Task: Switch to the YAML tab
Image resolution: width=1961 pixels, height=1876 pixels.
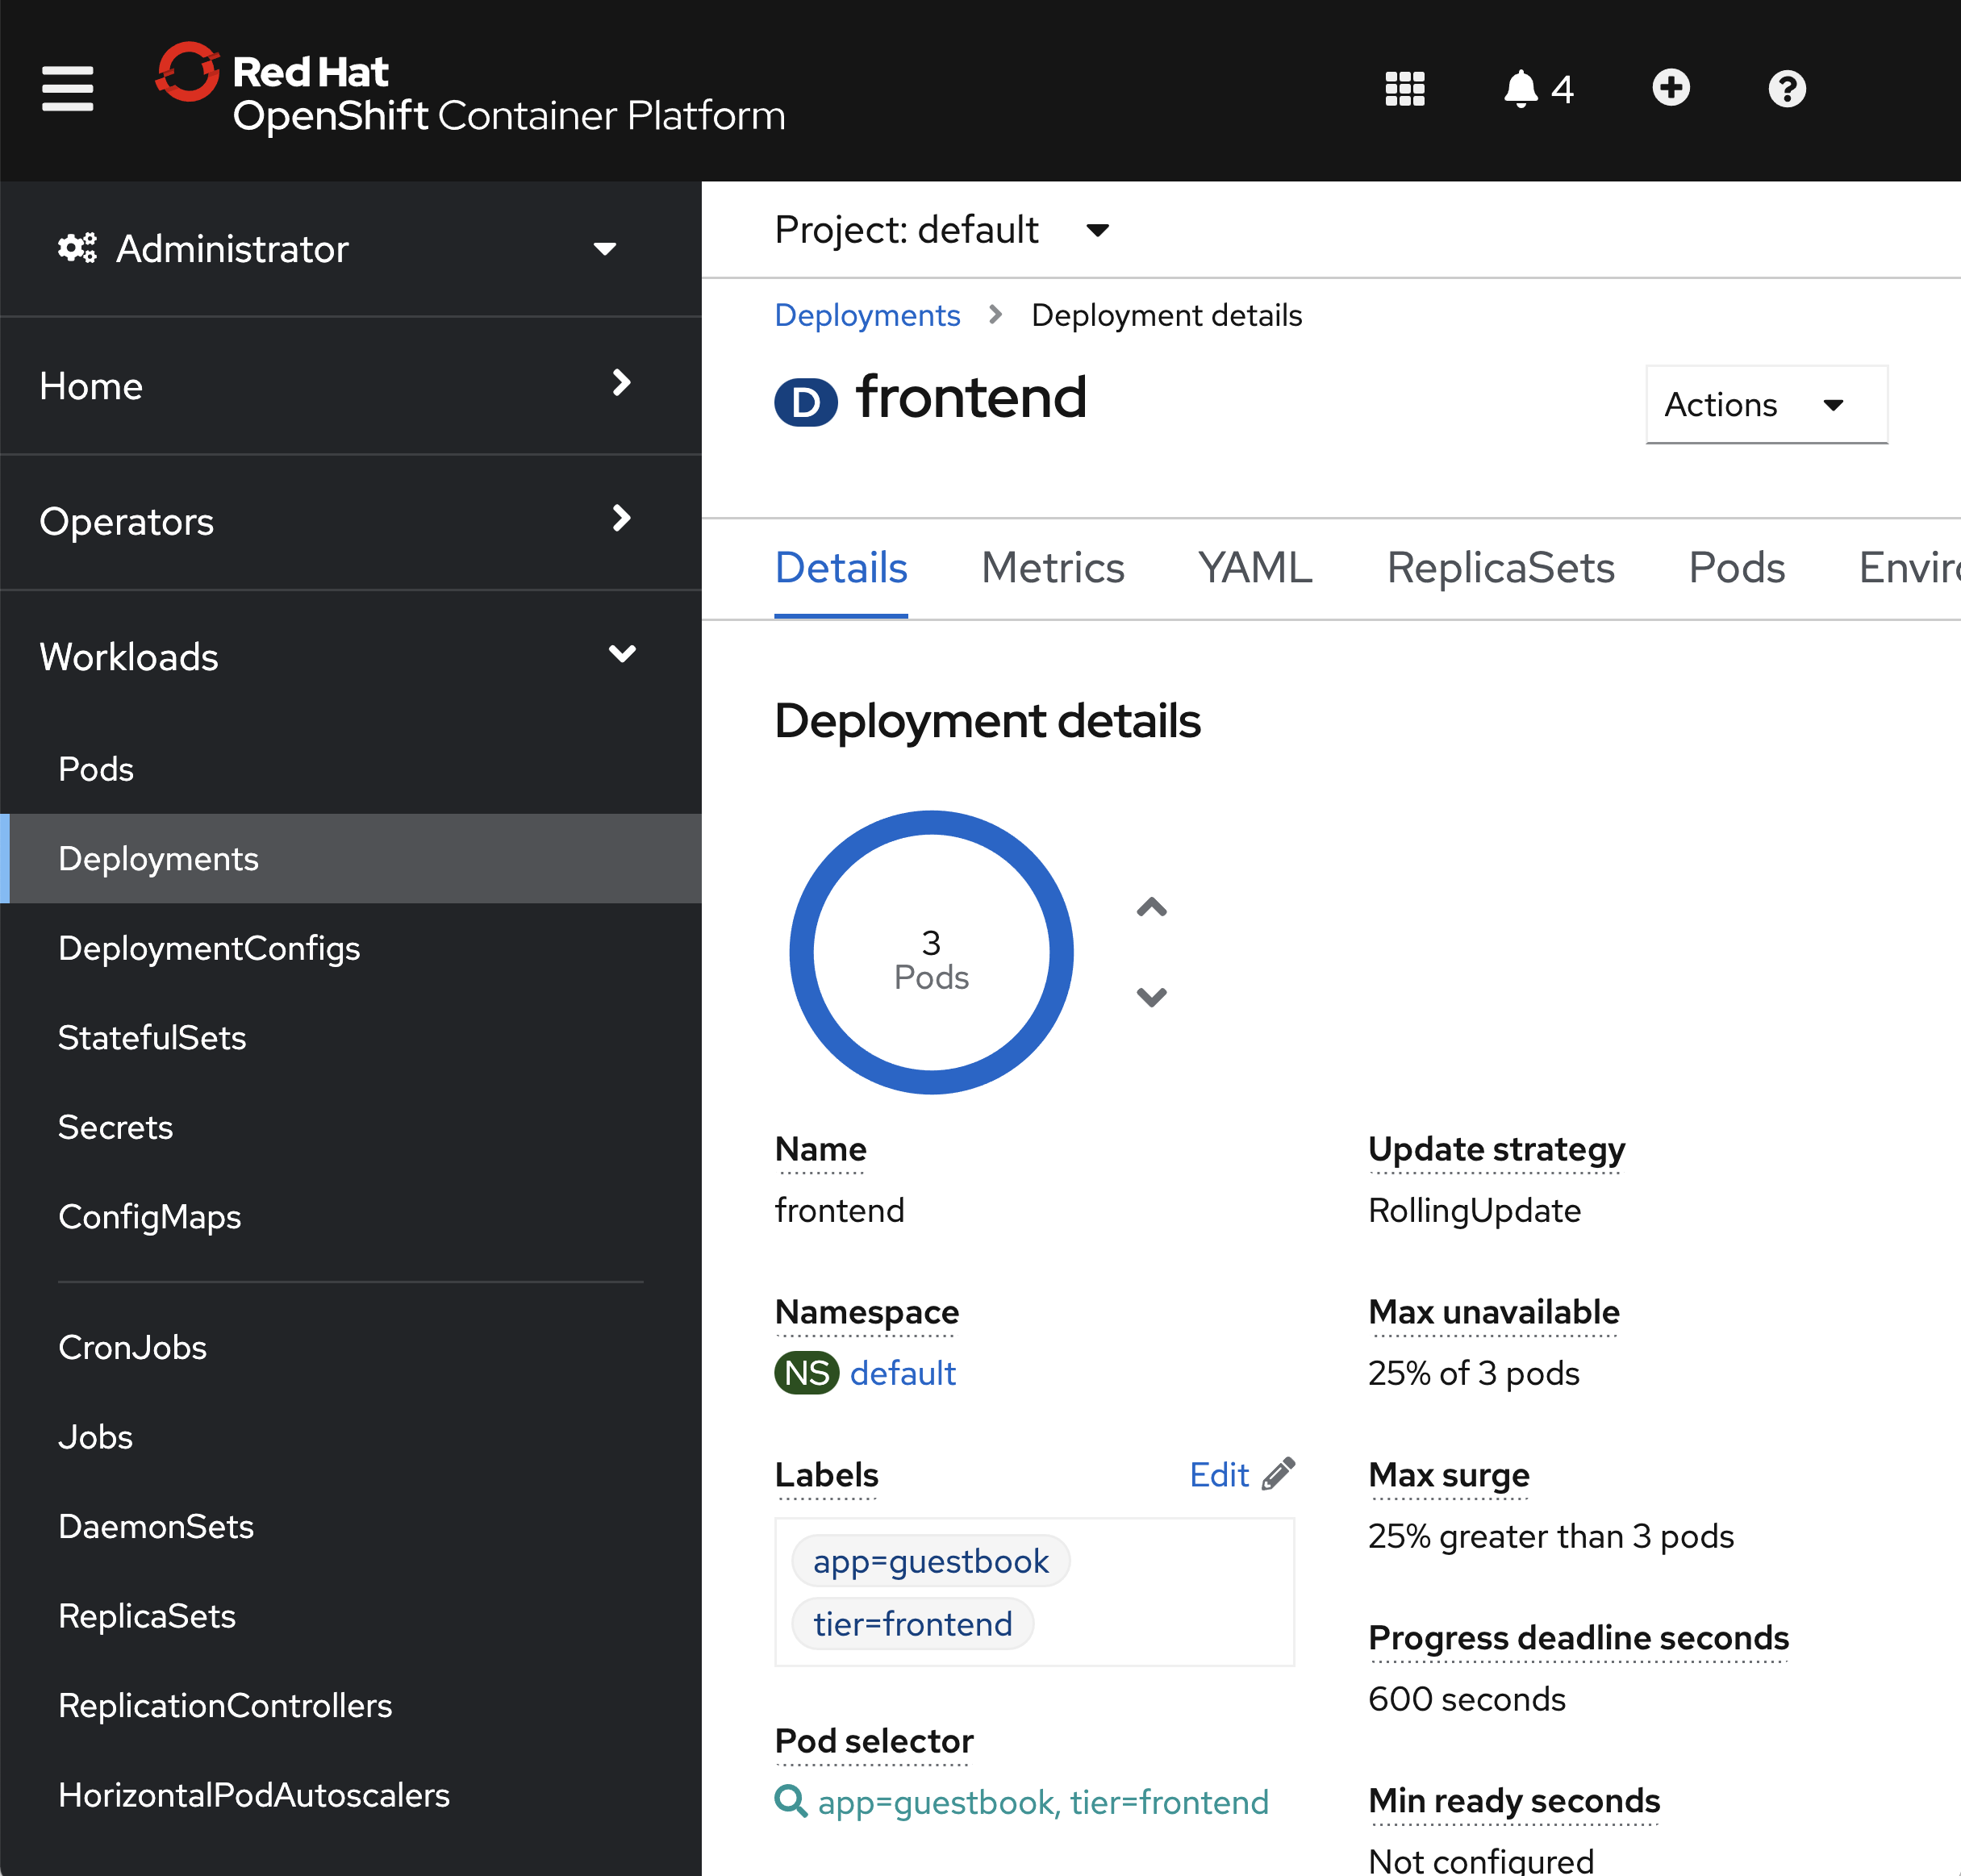Action: point(1255,568)
